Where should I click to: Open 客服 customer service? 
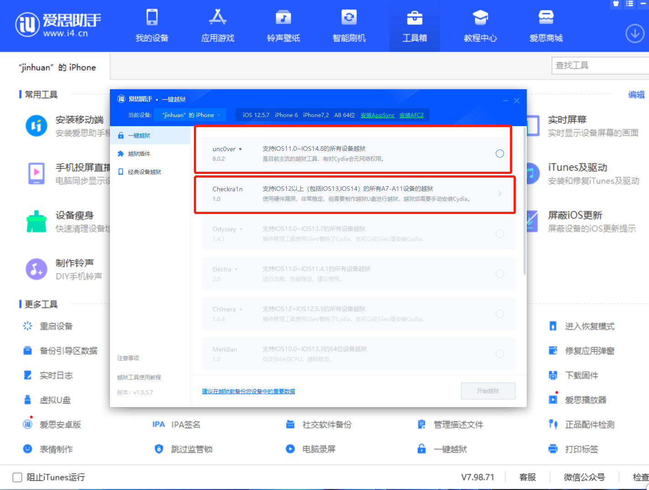pos(527,477)
